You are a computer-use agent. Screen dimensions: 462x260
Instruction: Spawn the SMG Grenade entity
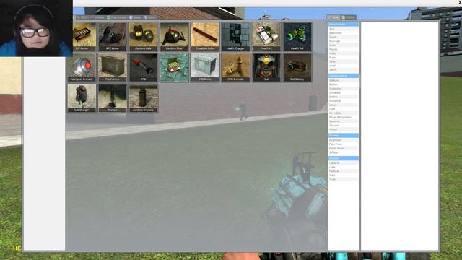pos(236,67)
